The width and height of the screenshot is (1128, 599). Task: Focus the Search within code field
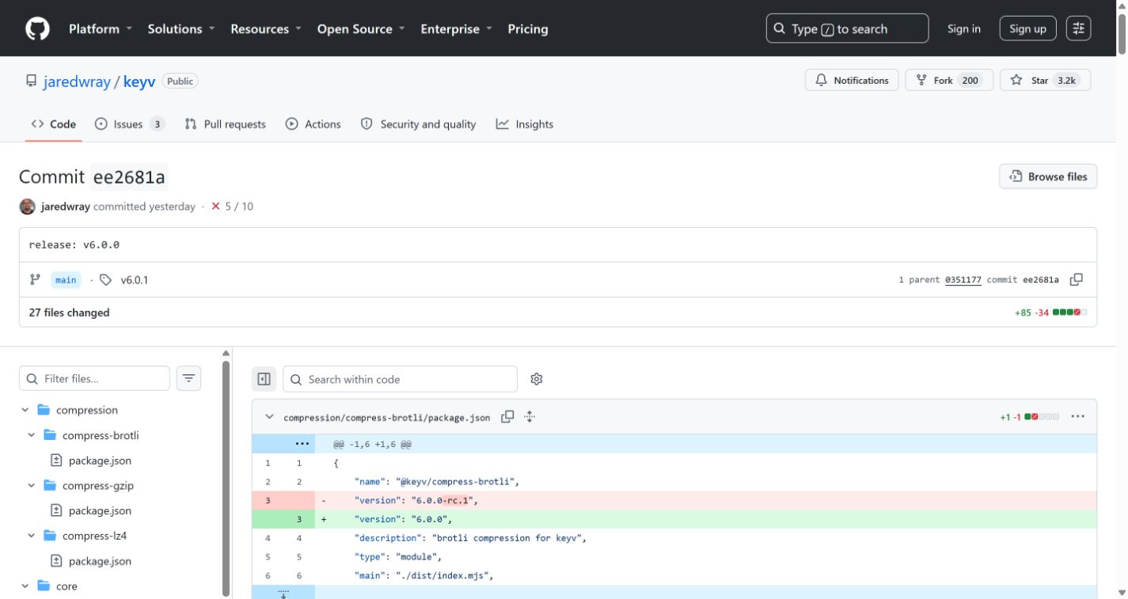400,379
